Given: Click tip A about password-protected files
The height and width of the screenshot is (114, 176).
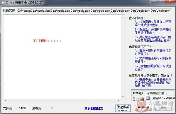Looking at the screenshot, I should pos(153,23).
